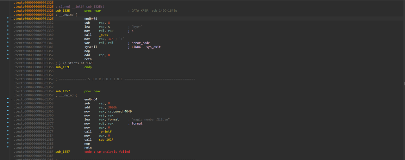Viewport: 405px width, 160px height.
Task: Collapse the sub_132E function fold chevron
Action: pos(12,19)
